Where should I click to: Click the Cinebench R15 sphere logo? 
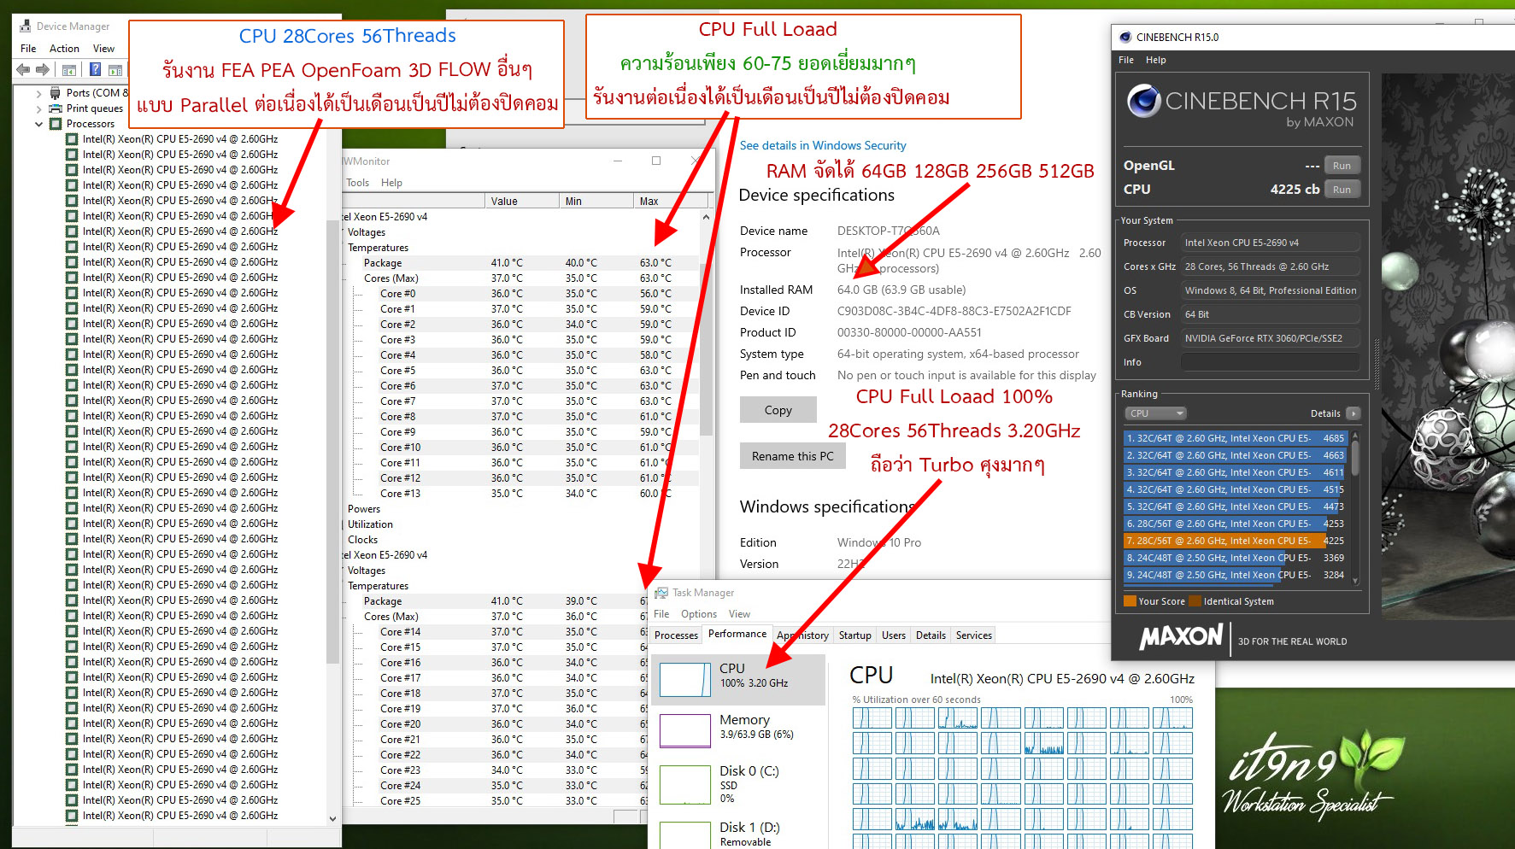pyautogui.click(x=1143, y=102)
